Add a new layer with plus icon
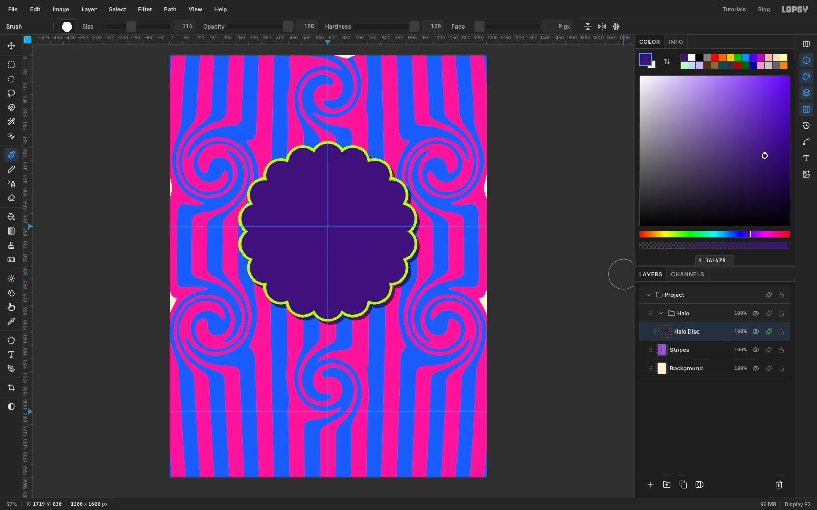The width and height of the screenshot is (817, 510). click(651, 484)
